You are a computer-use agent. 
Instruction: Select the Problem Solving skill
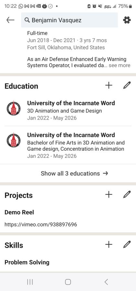coord(27,263)
